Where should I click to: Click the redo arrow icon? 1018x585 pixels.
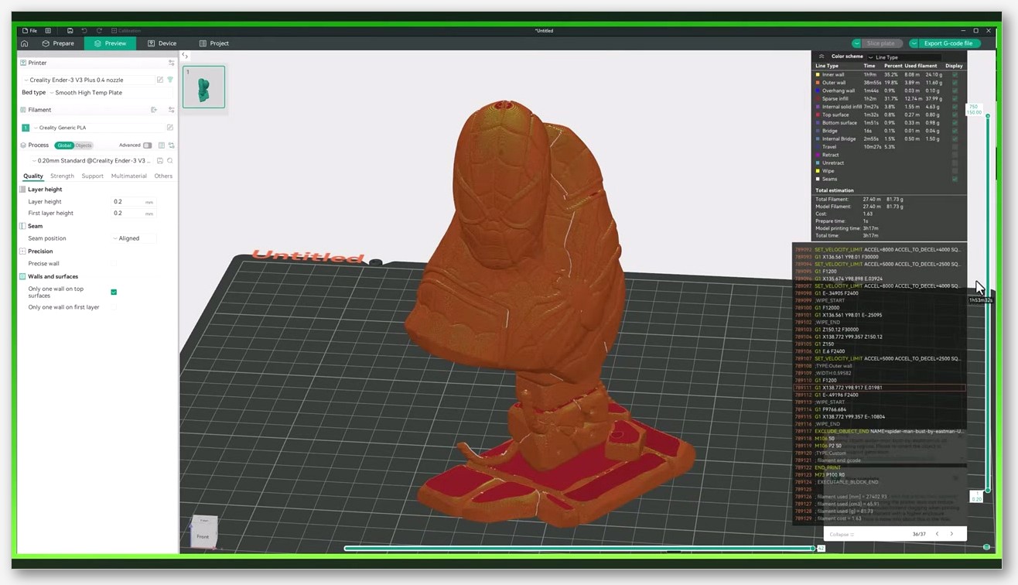point(99,31)
